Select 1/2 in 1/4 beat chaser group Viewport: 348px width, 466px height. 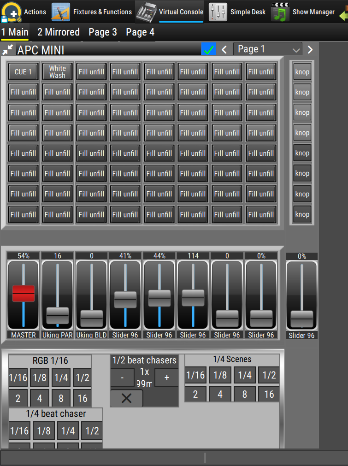point(92,431)
